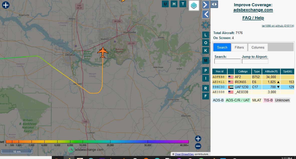Switch to the Filters tab
This screenshot has height=159, width=296.
[239, 47]
